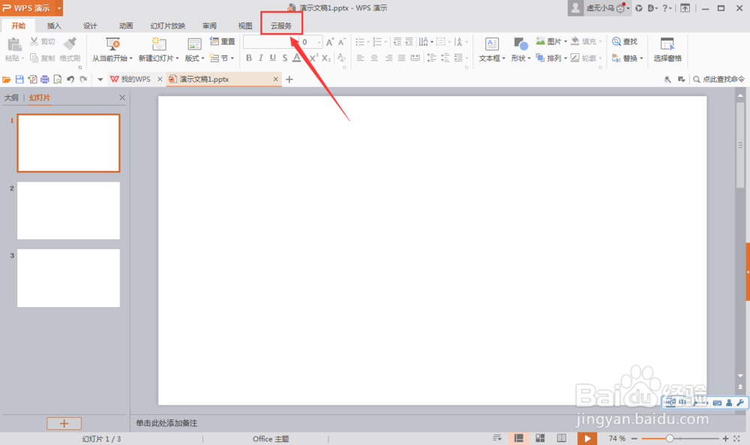
Task: Close the 演示文稿1.pptx document tab
Action: pyautogui.click(x=275, y=79)
